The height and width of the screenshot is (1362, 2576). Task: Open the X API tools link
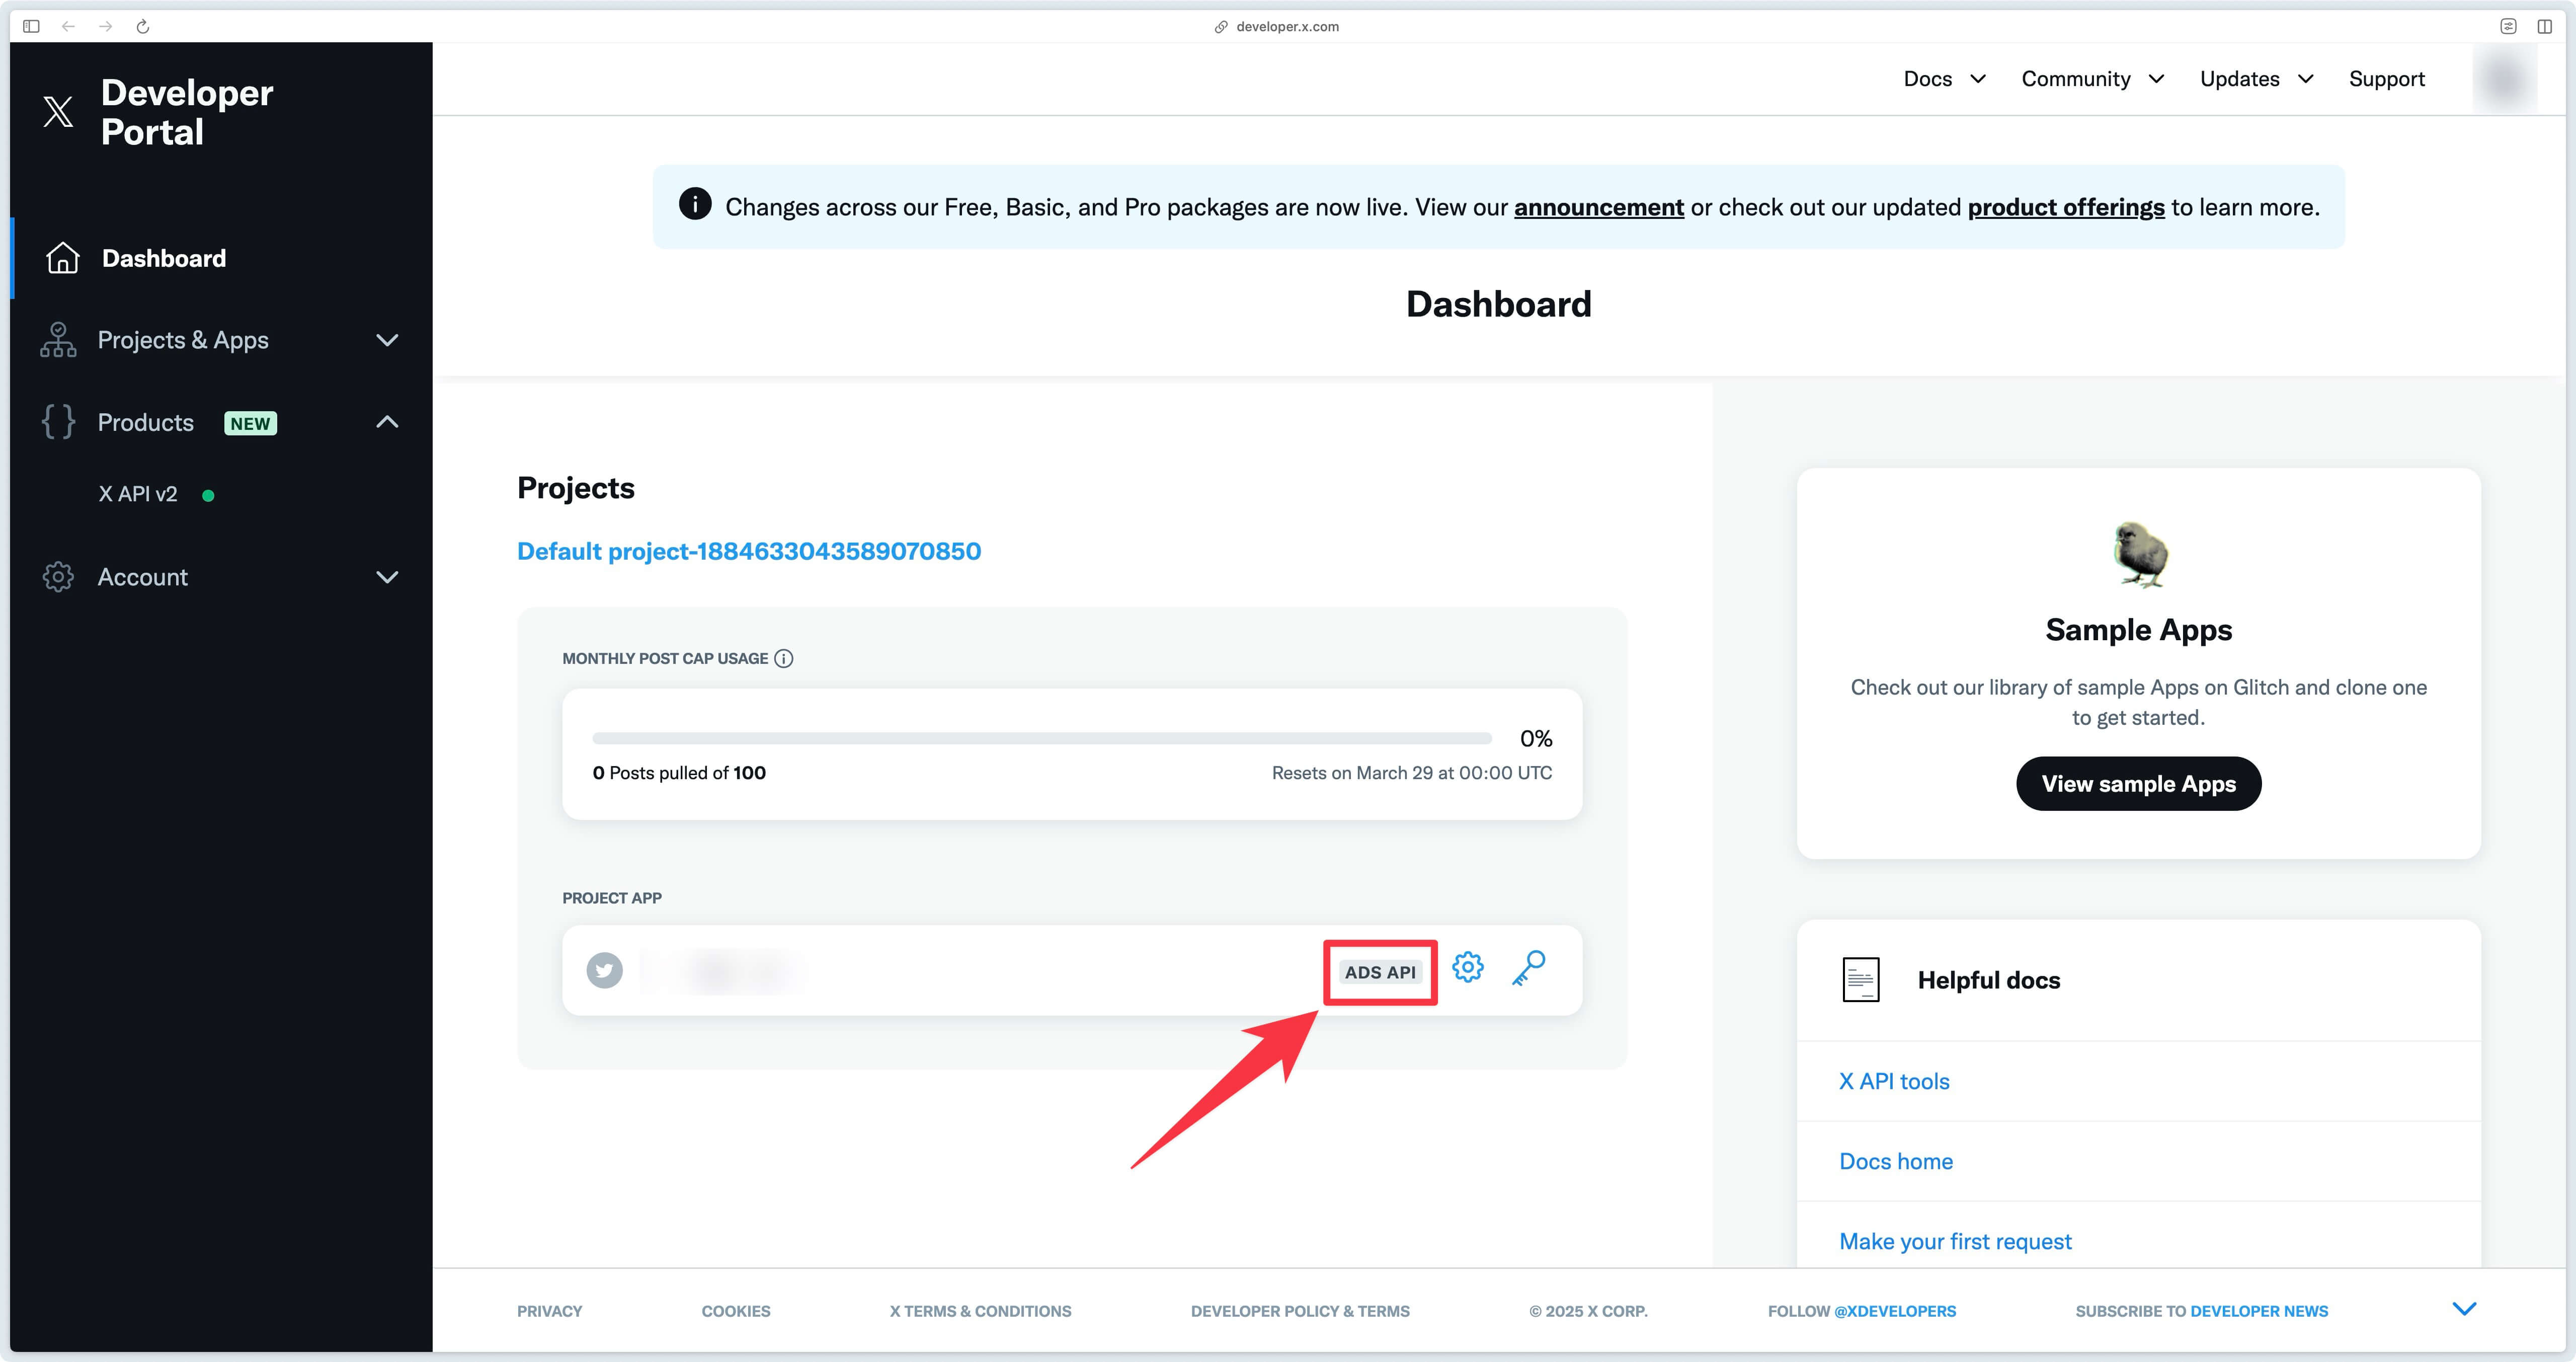1894,1082
